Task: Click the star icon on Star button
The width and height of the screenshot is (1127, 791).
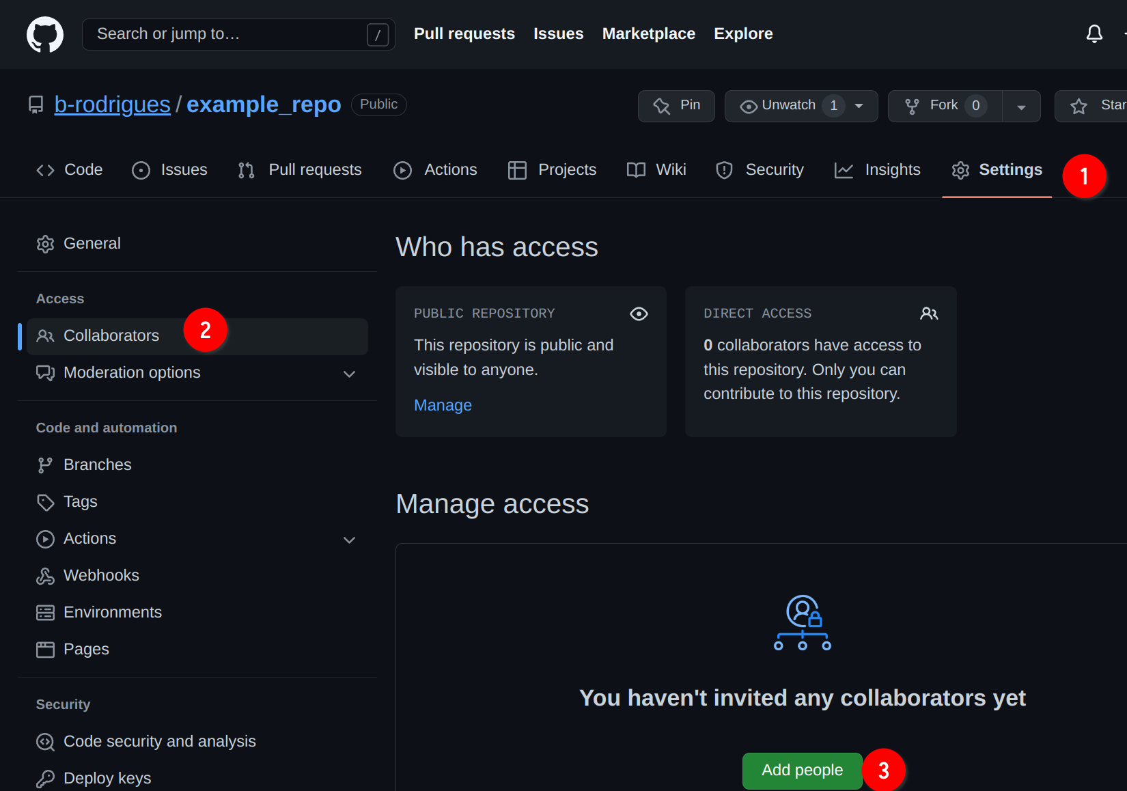Action: 1079,106
